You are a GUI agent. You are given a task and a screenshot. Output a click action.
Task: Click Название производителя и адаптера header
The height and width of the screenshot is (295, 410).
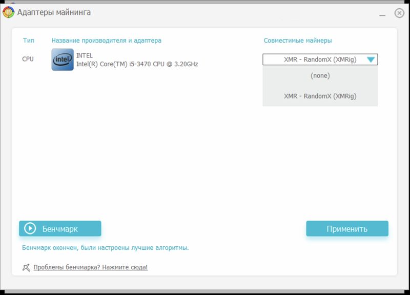106,41
